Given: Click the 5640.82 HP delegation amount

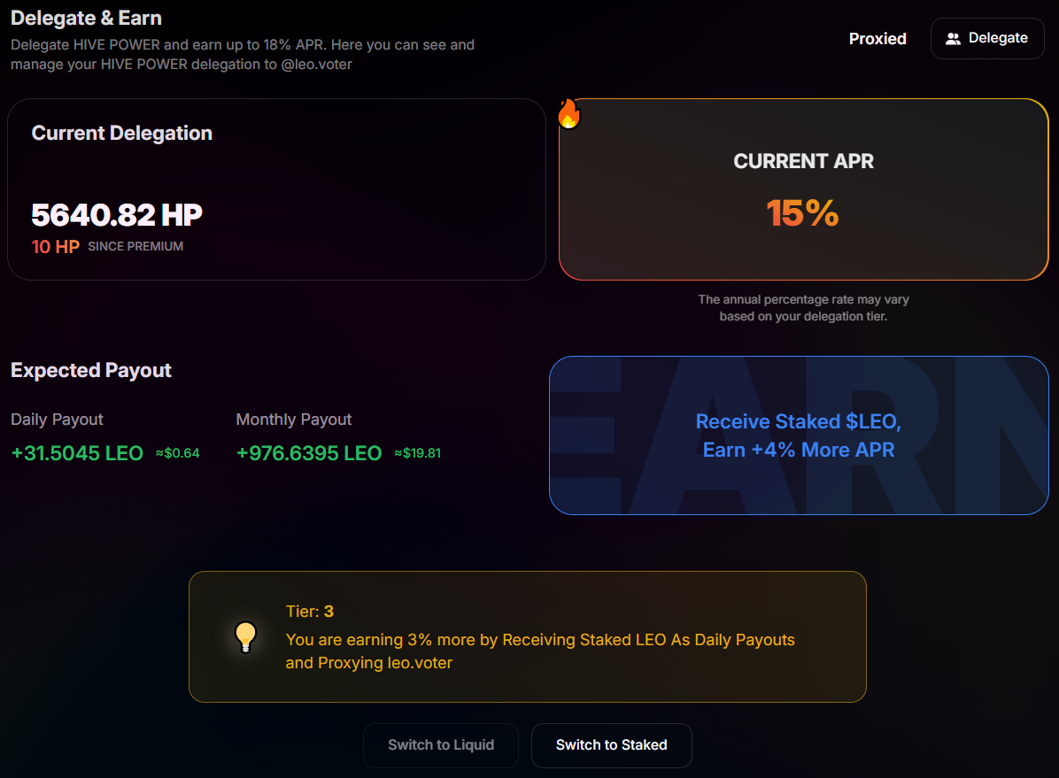Looking at the screenshot, I should tap(117, 215).
